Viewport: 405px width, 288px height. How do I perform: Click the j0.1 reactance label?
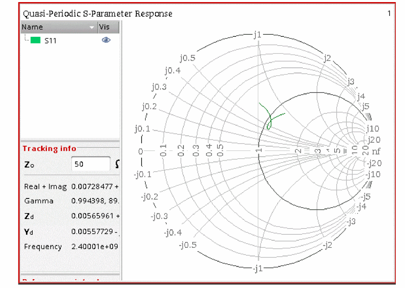(x=142, y=129)
